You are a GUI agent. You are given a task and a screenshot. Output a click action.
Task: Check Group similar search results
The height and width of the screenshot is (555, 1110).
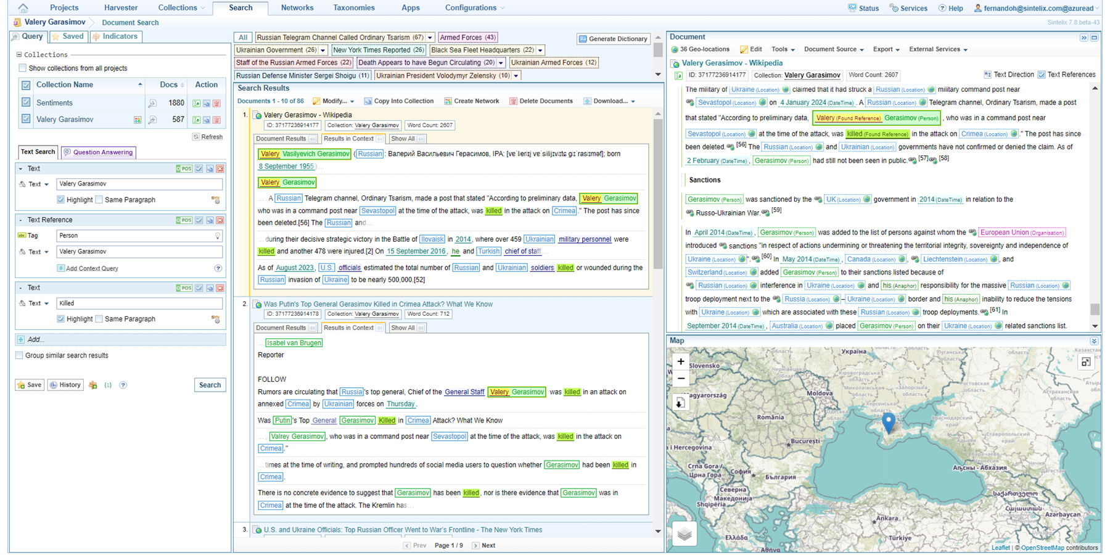[x=19, y=355]
